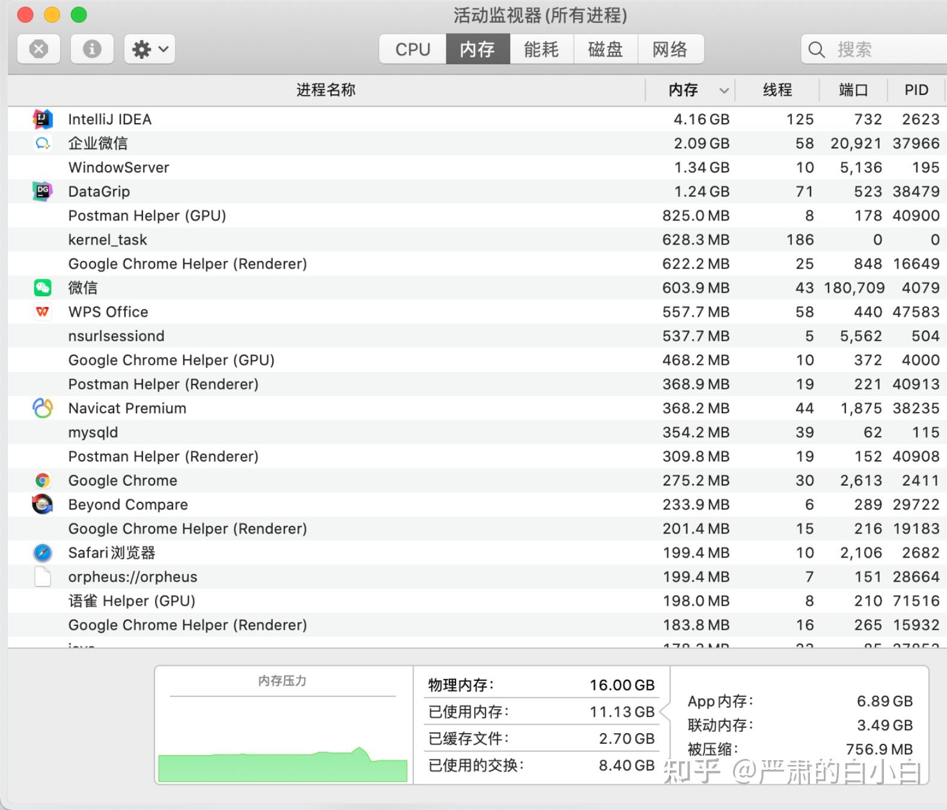Select the Navicat Premium process name

click(127, 408)
